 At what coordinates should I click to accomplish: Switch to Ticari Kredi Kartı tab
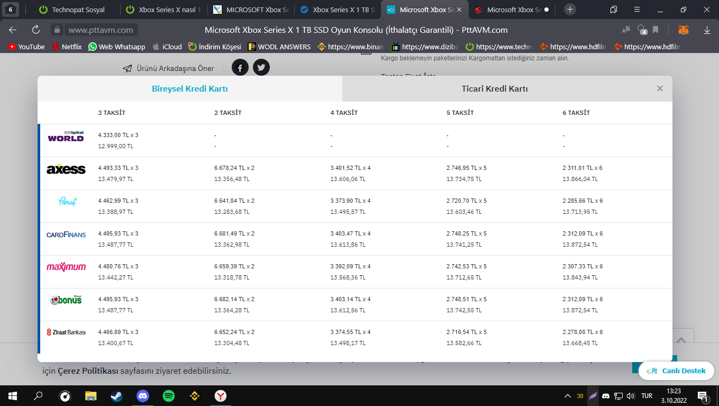495,89
